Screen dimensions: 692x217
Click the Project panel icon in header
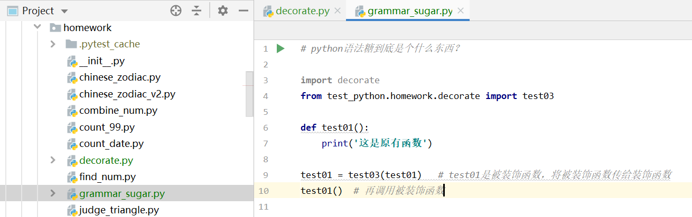click(x=12, y=11)
